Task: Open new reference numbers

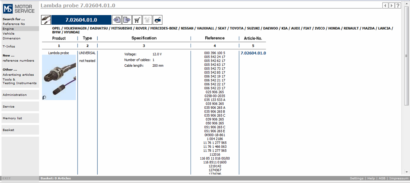Action: click(x=18, y=60)
